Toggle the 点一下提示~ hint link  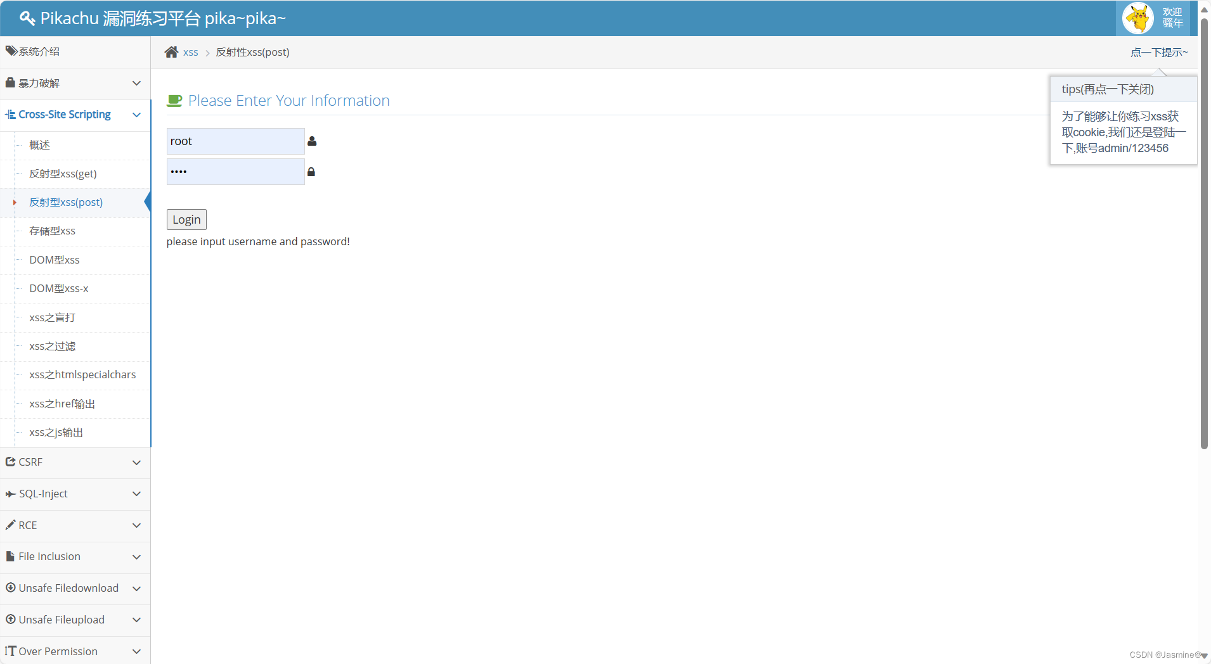(1159, 52)
